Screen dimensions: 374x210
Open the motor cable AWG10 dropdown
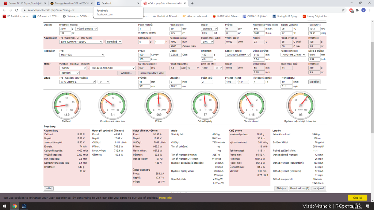point(293,55)
